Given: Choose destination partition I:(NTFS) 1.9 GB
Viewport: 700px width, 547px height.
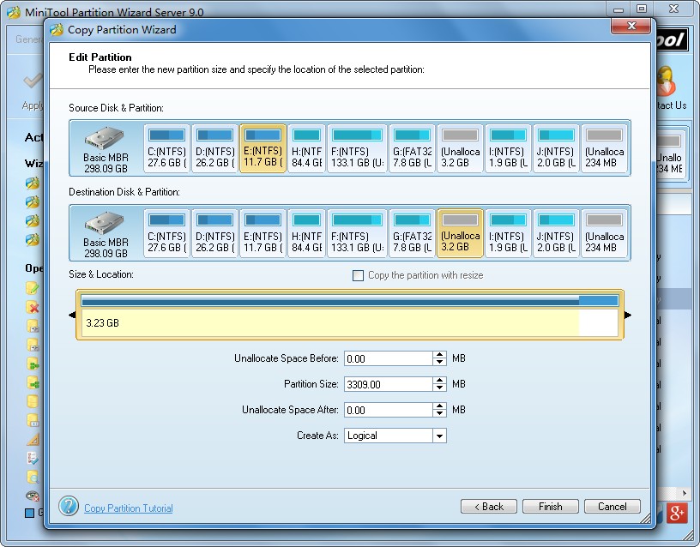Looking at the screenshot, I should 508,233.
